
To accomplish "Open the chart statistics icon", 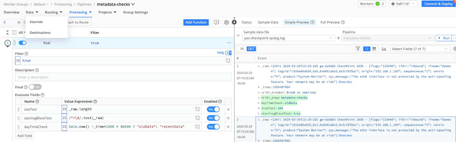I will tap(384, 49).
